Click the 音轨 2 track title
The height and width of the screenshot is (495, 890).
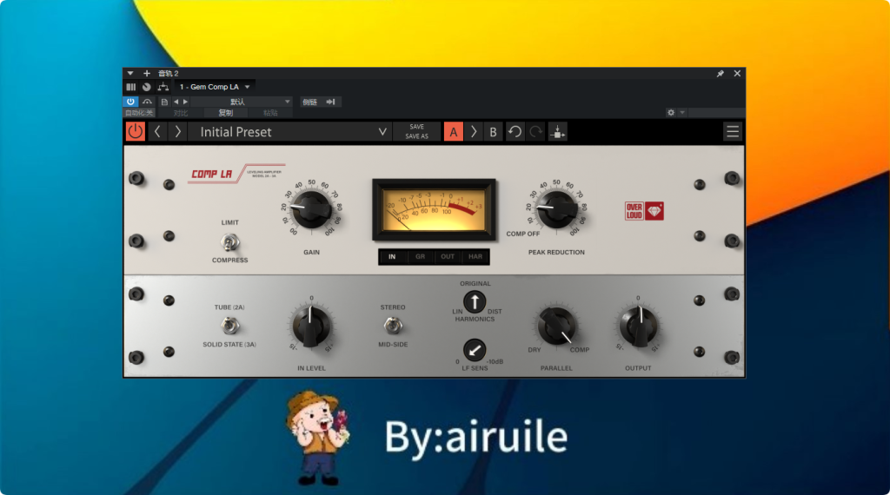168,73
